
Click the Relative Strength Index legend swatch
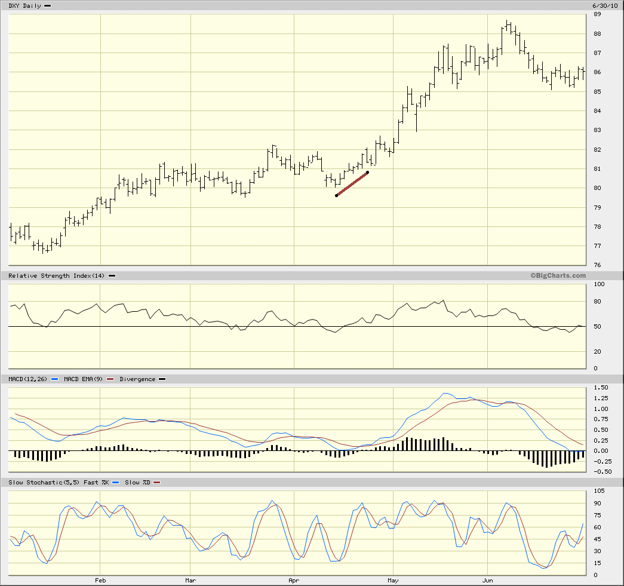112,276
